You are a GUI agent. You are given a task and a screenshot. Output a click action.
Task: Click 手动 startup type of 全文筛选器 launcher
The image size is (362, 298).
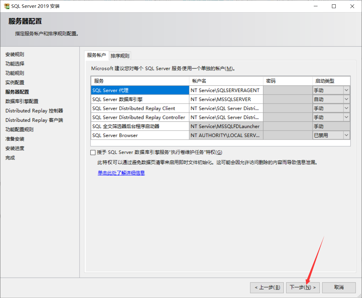coord(331,126)
